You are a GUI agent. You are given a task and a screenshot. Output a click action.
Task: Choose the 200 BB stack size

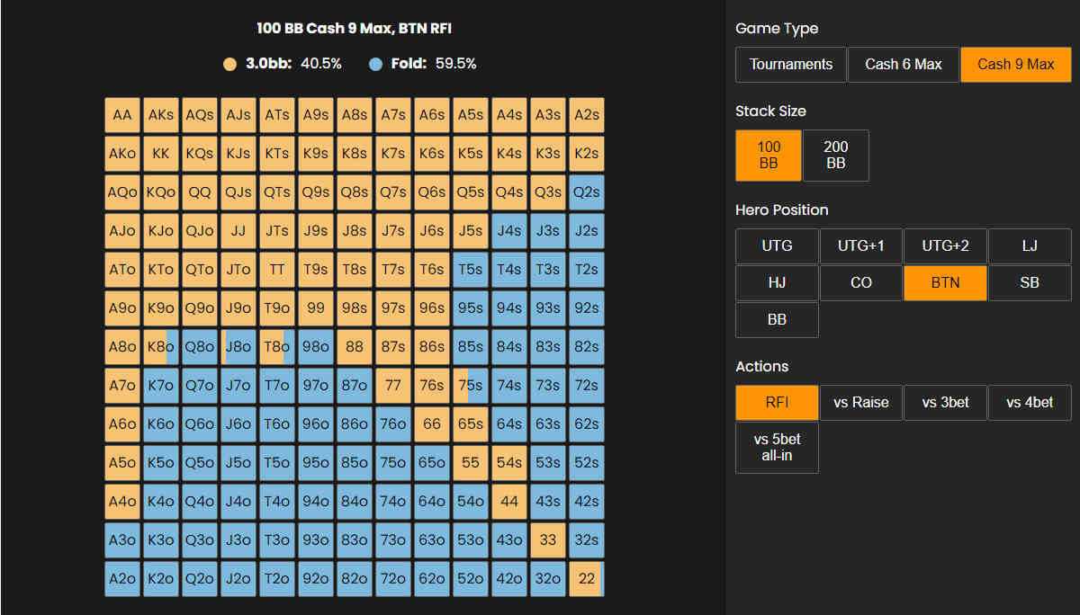[x=835, y=156]
